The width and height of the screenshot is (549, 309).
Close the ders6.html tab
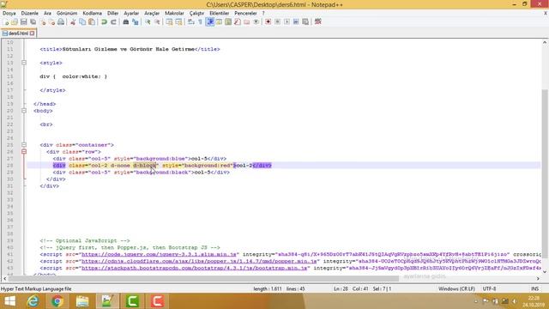(x=33, y=33)
